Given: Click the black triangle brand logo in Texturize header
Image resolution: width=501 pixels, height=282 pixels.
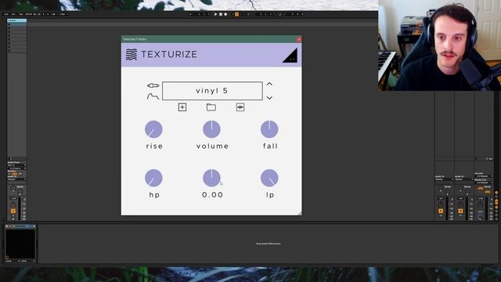Looking at the screenshot, I should coord(290,56).
